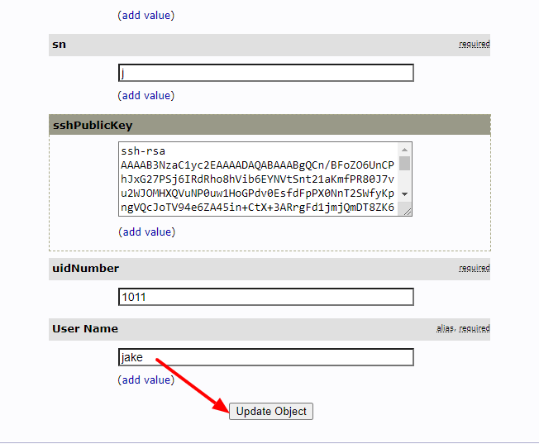Viewport: 539px width, 444px height.
Task: Click the uidNumber field containing 1011
Action: [265, 297]
